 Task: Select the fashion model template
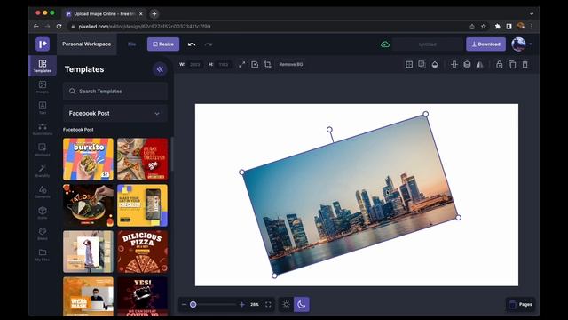(x=88, y=252)
